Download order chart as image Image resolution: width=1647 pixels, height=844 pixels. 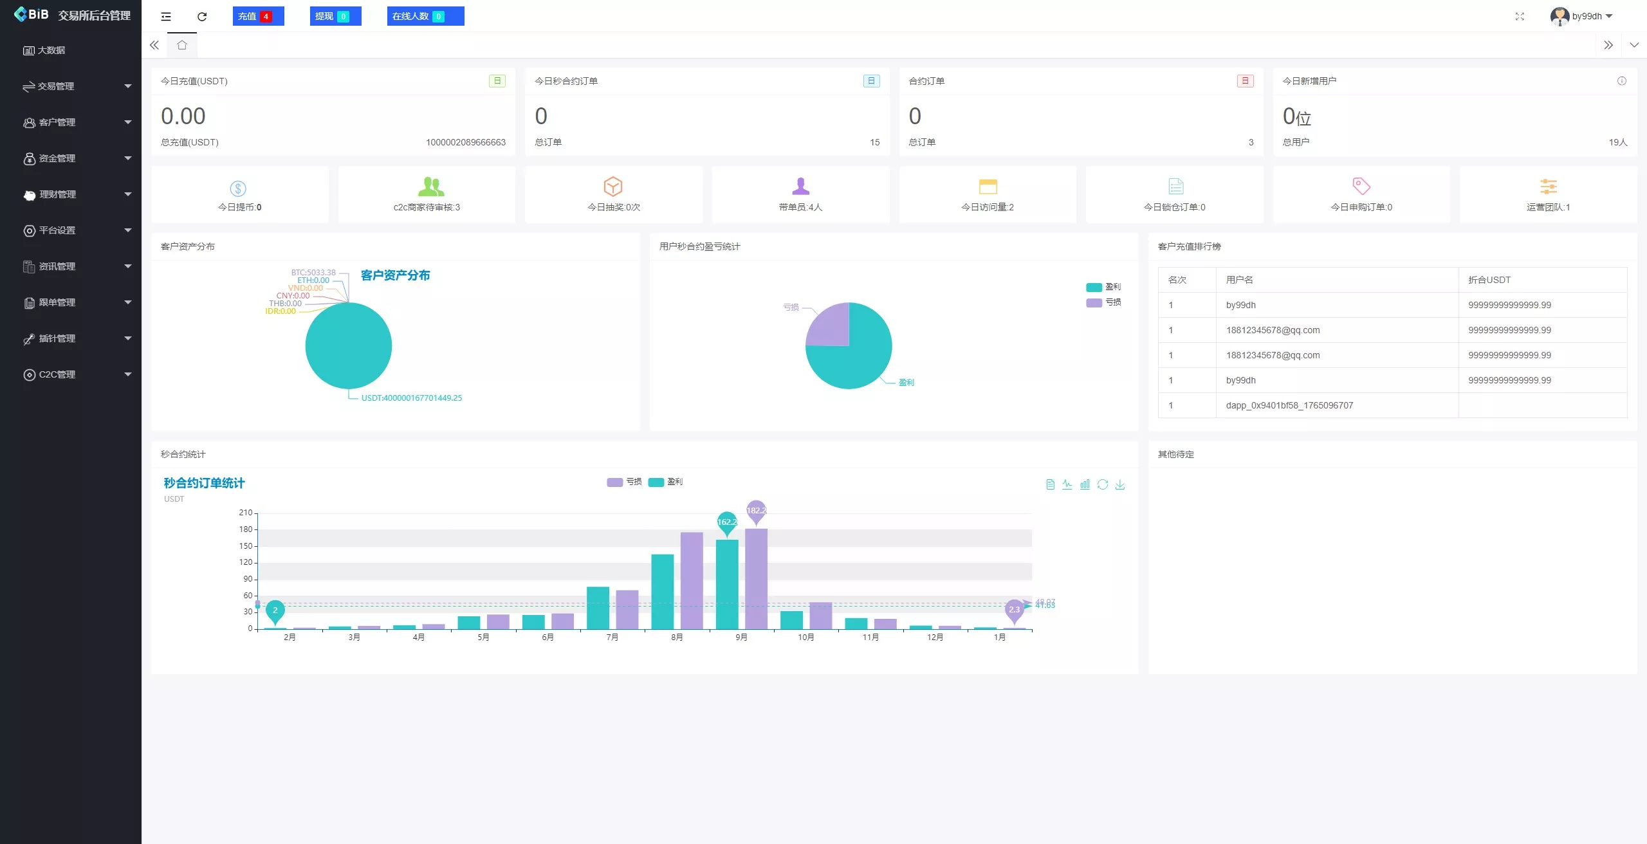(x=1120, y=484)
